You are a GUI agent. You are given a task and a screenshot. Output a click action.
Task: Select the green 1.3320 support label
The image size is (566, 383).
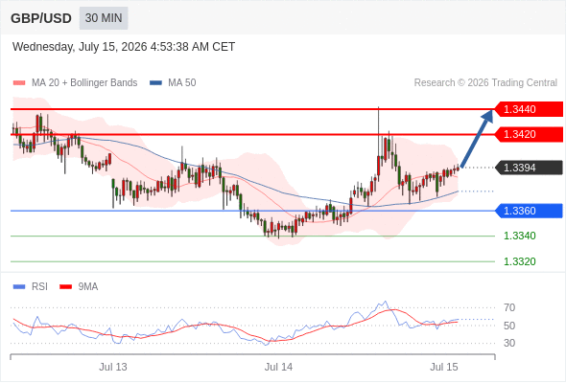click(519, 261)
